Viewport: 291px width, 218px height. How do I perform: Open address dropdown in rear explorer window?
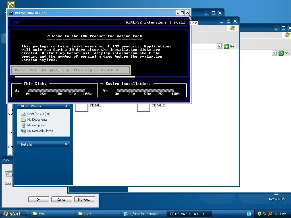[x=274, y=53]
